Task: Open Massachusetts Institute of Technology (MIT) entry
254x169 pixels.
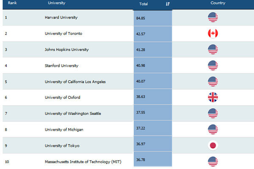Action: coord(83,162)
